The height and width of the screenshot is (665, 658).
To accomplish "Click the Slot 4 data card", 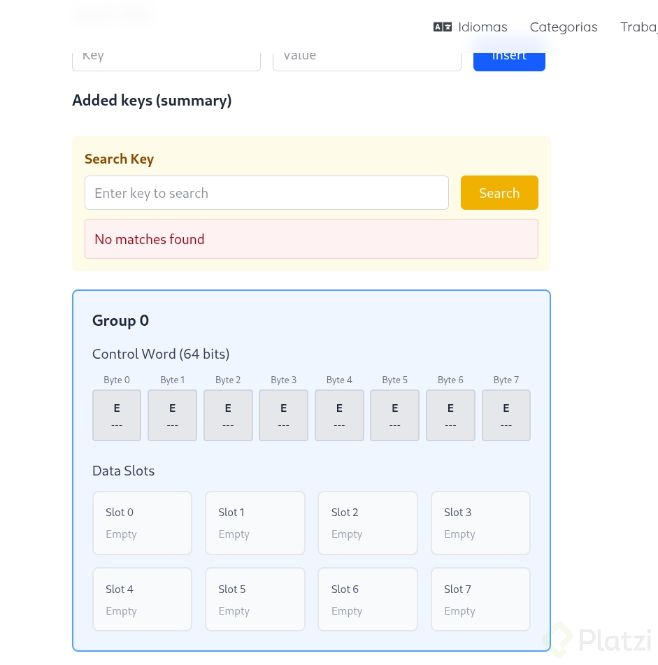I will (142, 599).
